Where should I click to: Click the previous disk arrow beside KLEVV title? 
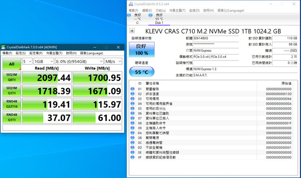point(131,30)
